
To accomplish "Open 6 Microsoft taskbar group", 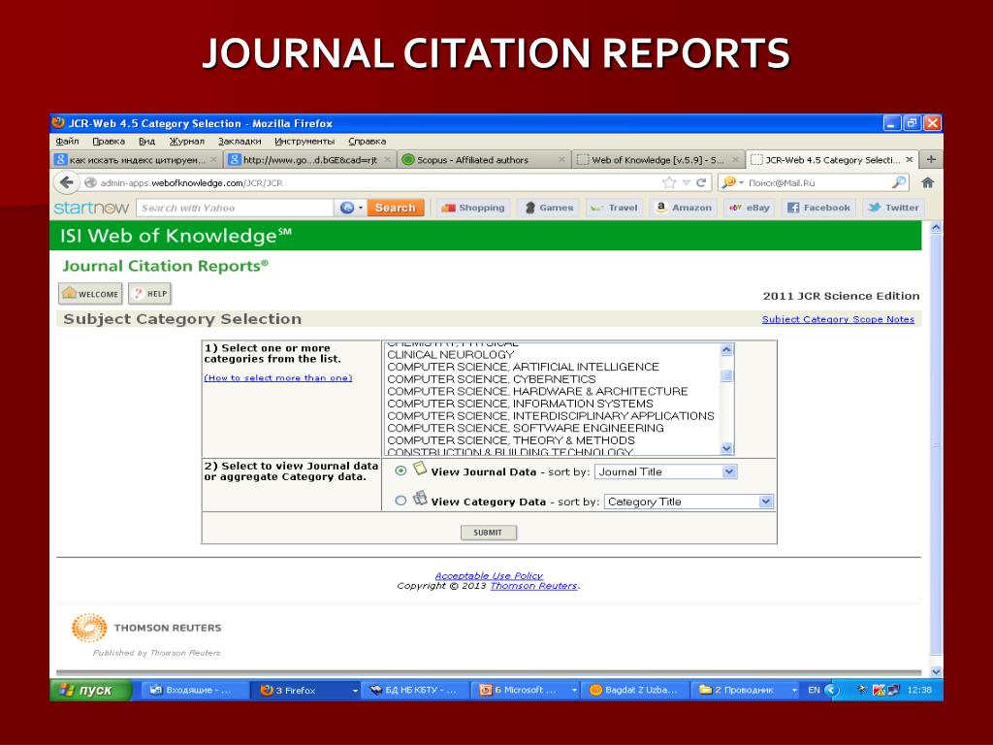I will point(526,690).
